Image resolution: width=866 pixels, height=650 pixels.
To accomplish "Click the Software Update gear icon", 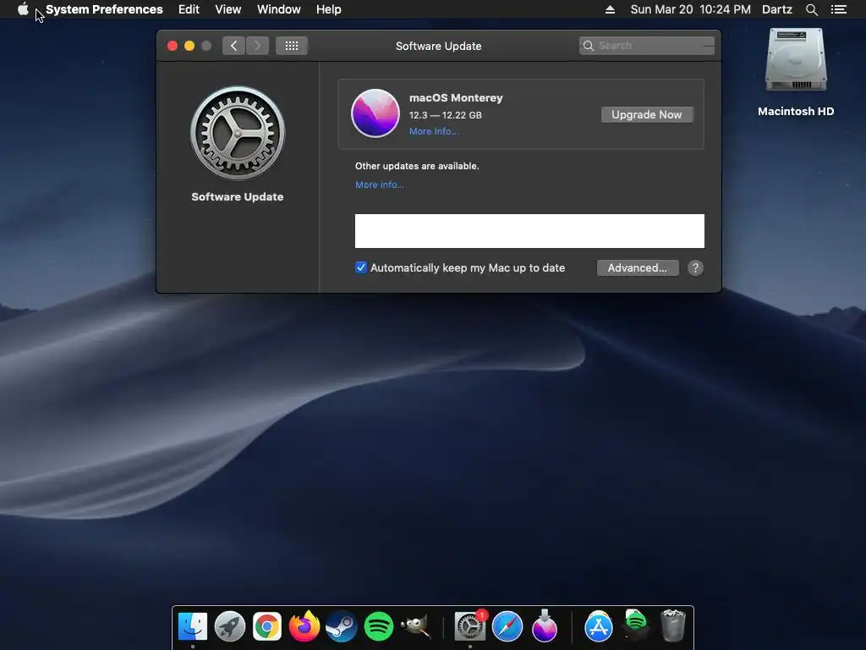I will tap(238, 133).
